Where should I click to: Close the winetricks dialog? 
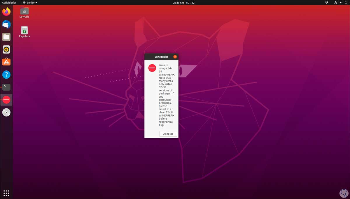pos(175,57)
